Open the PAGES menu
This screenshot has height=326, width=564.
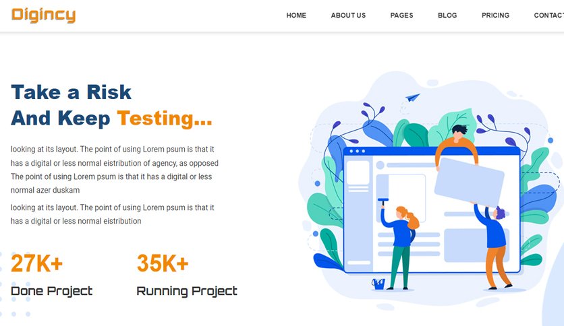(x=401, y=15)
